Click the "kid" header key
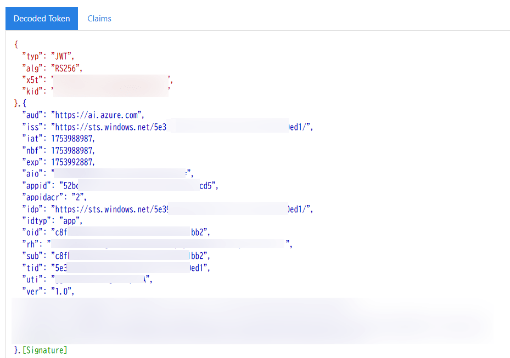510x358 pixels. pyautogui.click(x=32, y=92)
